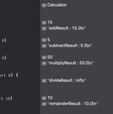Click the 50 value in results sidebar
The image size is (113, 114).
50,57
